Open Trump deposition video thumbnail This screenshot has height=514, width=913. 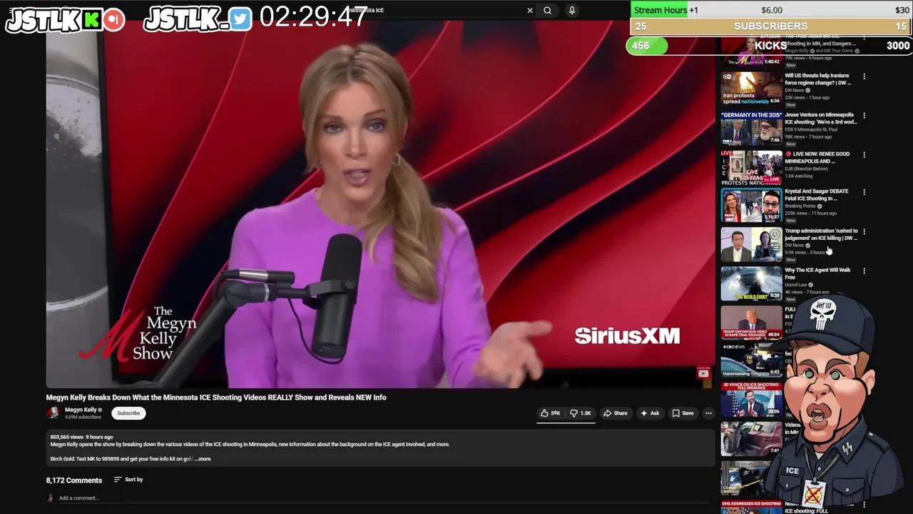click(x=751, y=323)
